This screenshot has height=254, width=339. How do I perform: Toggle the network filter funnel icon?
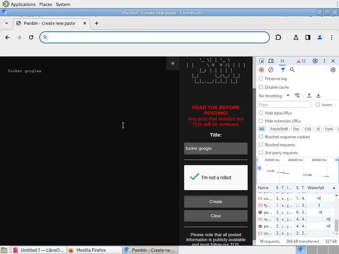(x=283, y=70)
